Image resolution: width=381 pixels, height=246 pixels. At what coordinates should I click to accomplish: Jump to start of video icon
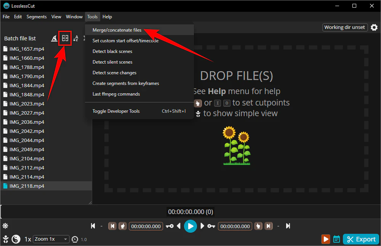point(93,226)
